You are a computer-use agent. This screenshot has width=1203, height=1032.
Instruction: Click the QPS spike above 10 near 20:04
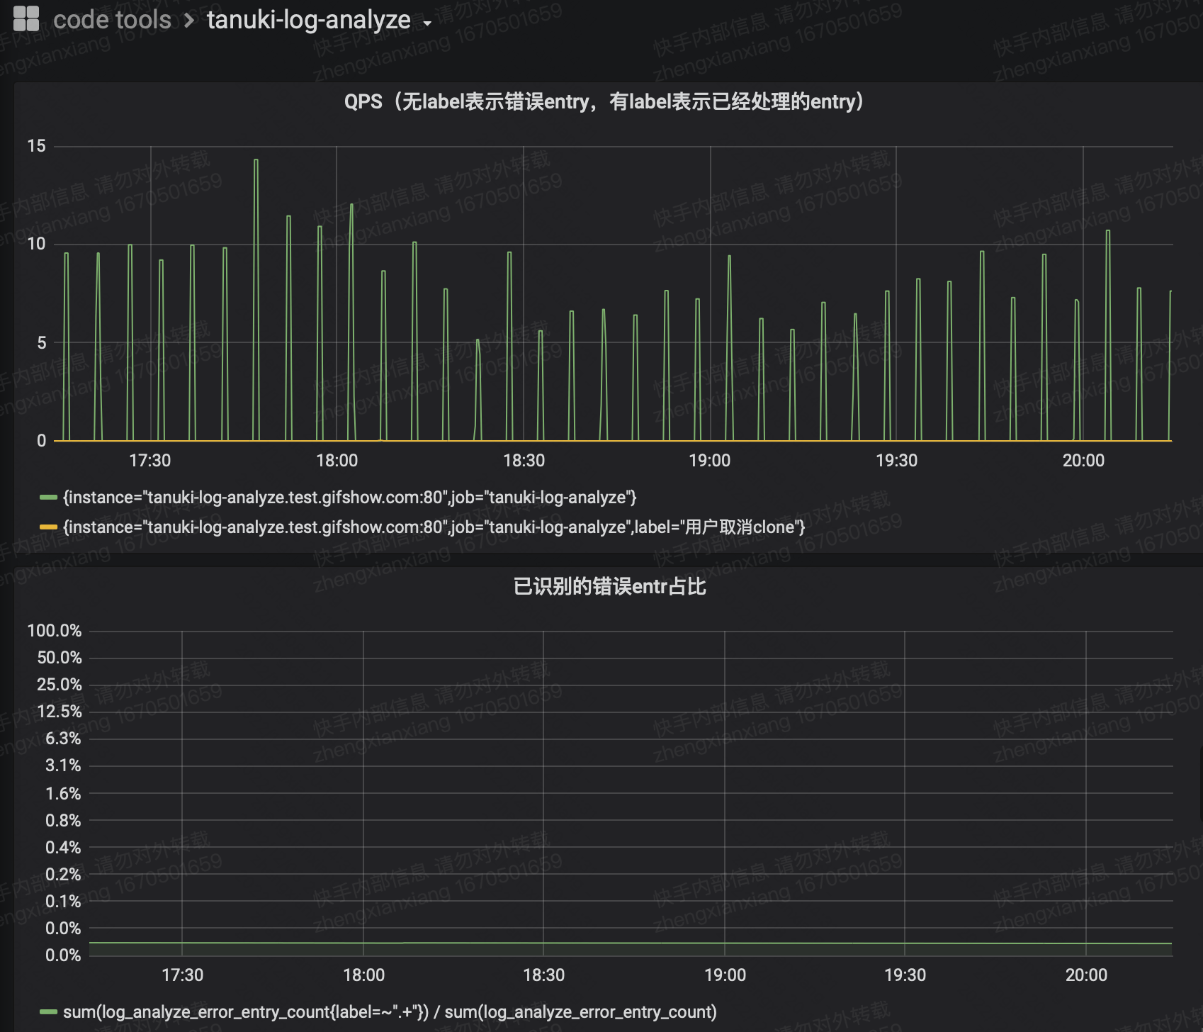click(x=1108, y=231)
